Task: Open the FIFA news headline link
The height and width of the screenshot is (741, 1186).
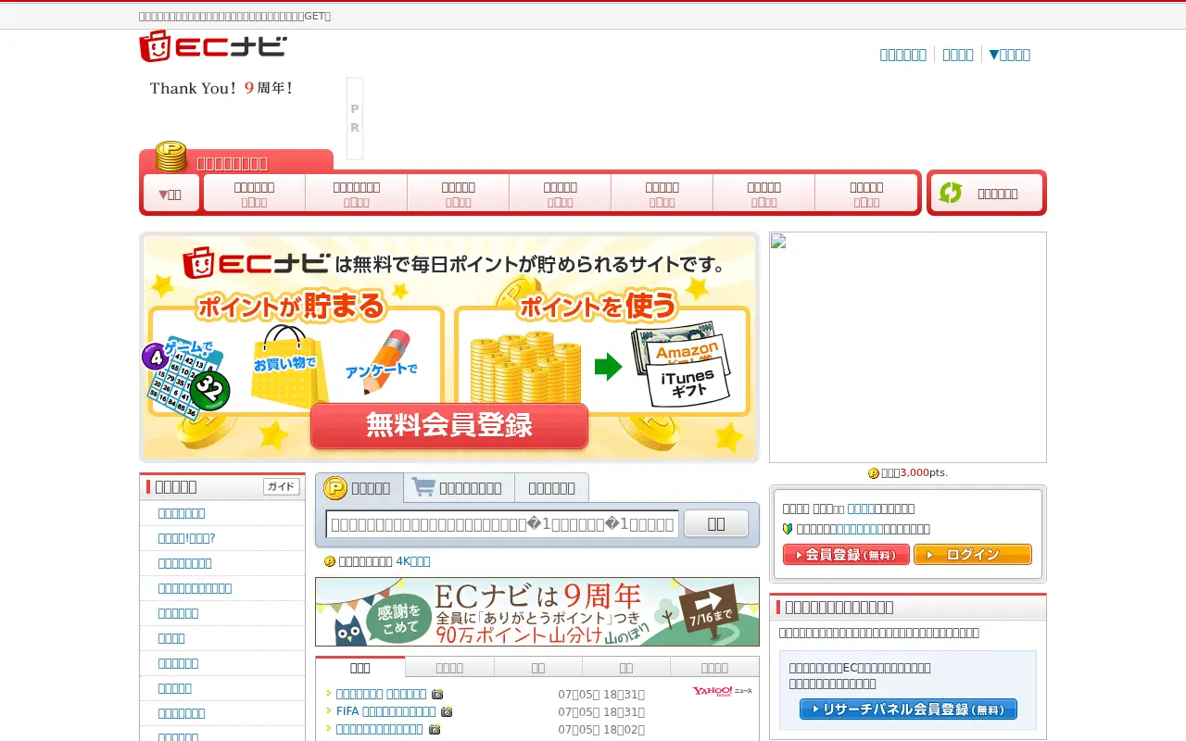Action: (x=385, y=711)
